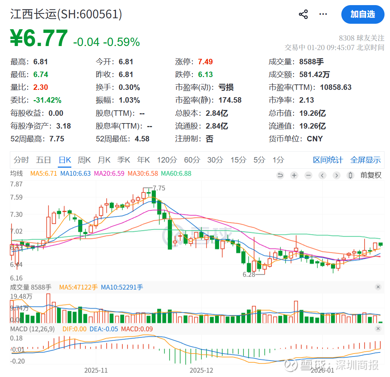This screenshot has width=390, height=377.
Task: Click the 成交额 value 581.42万
Action: click(314, 75)
